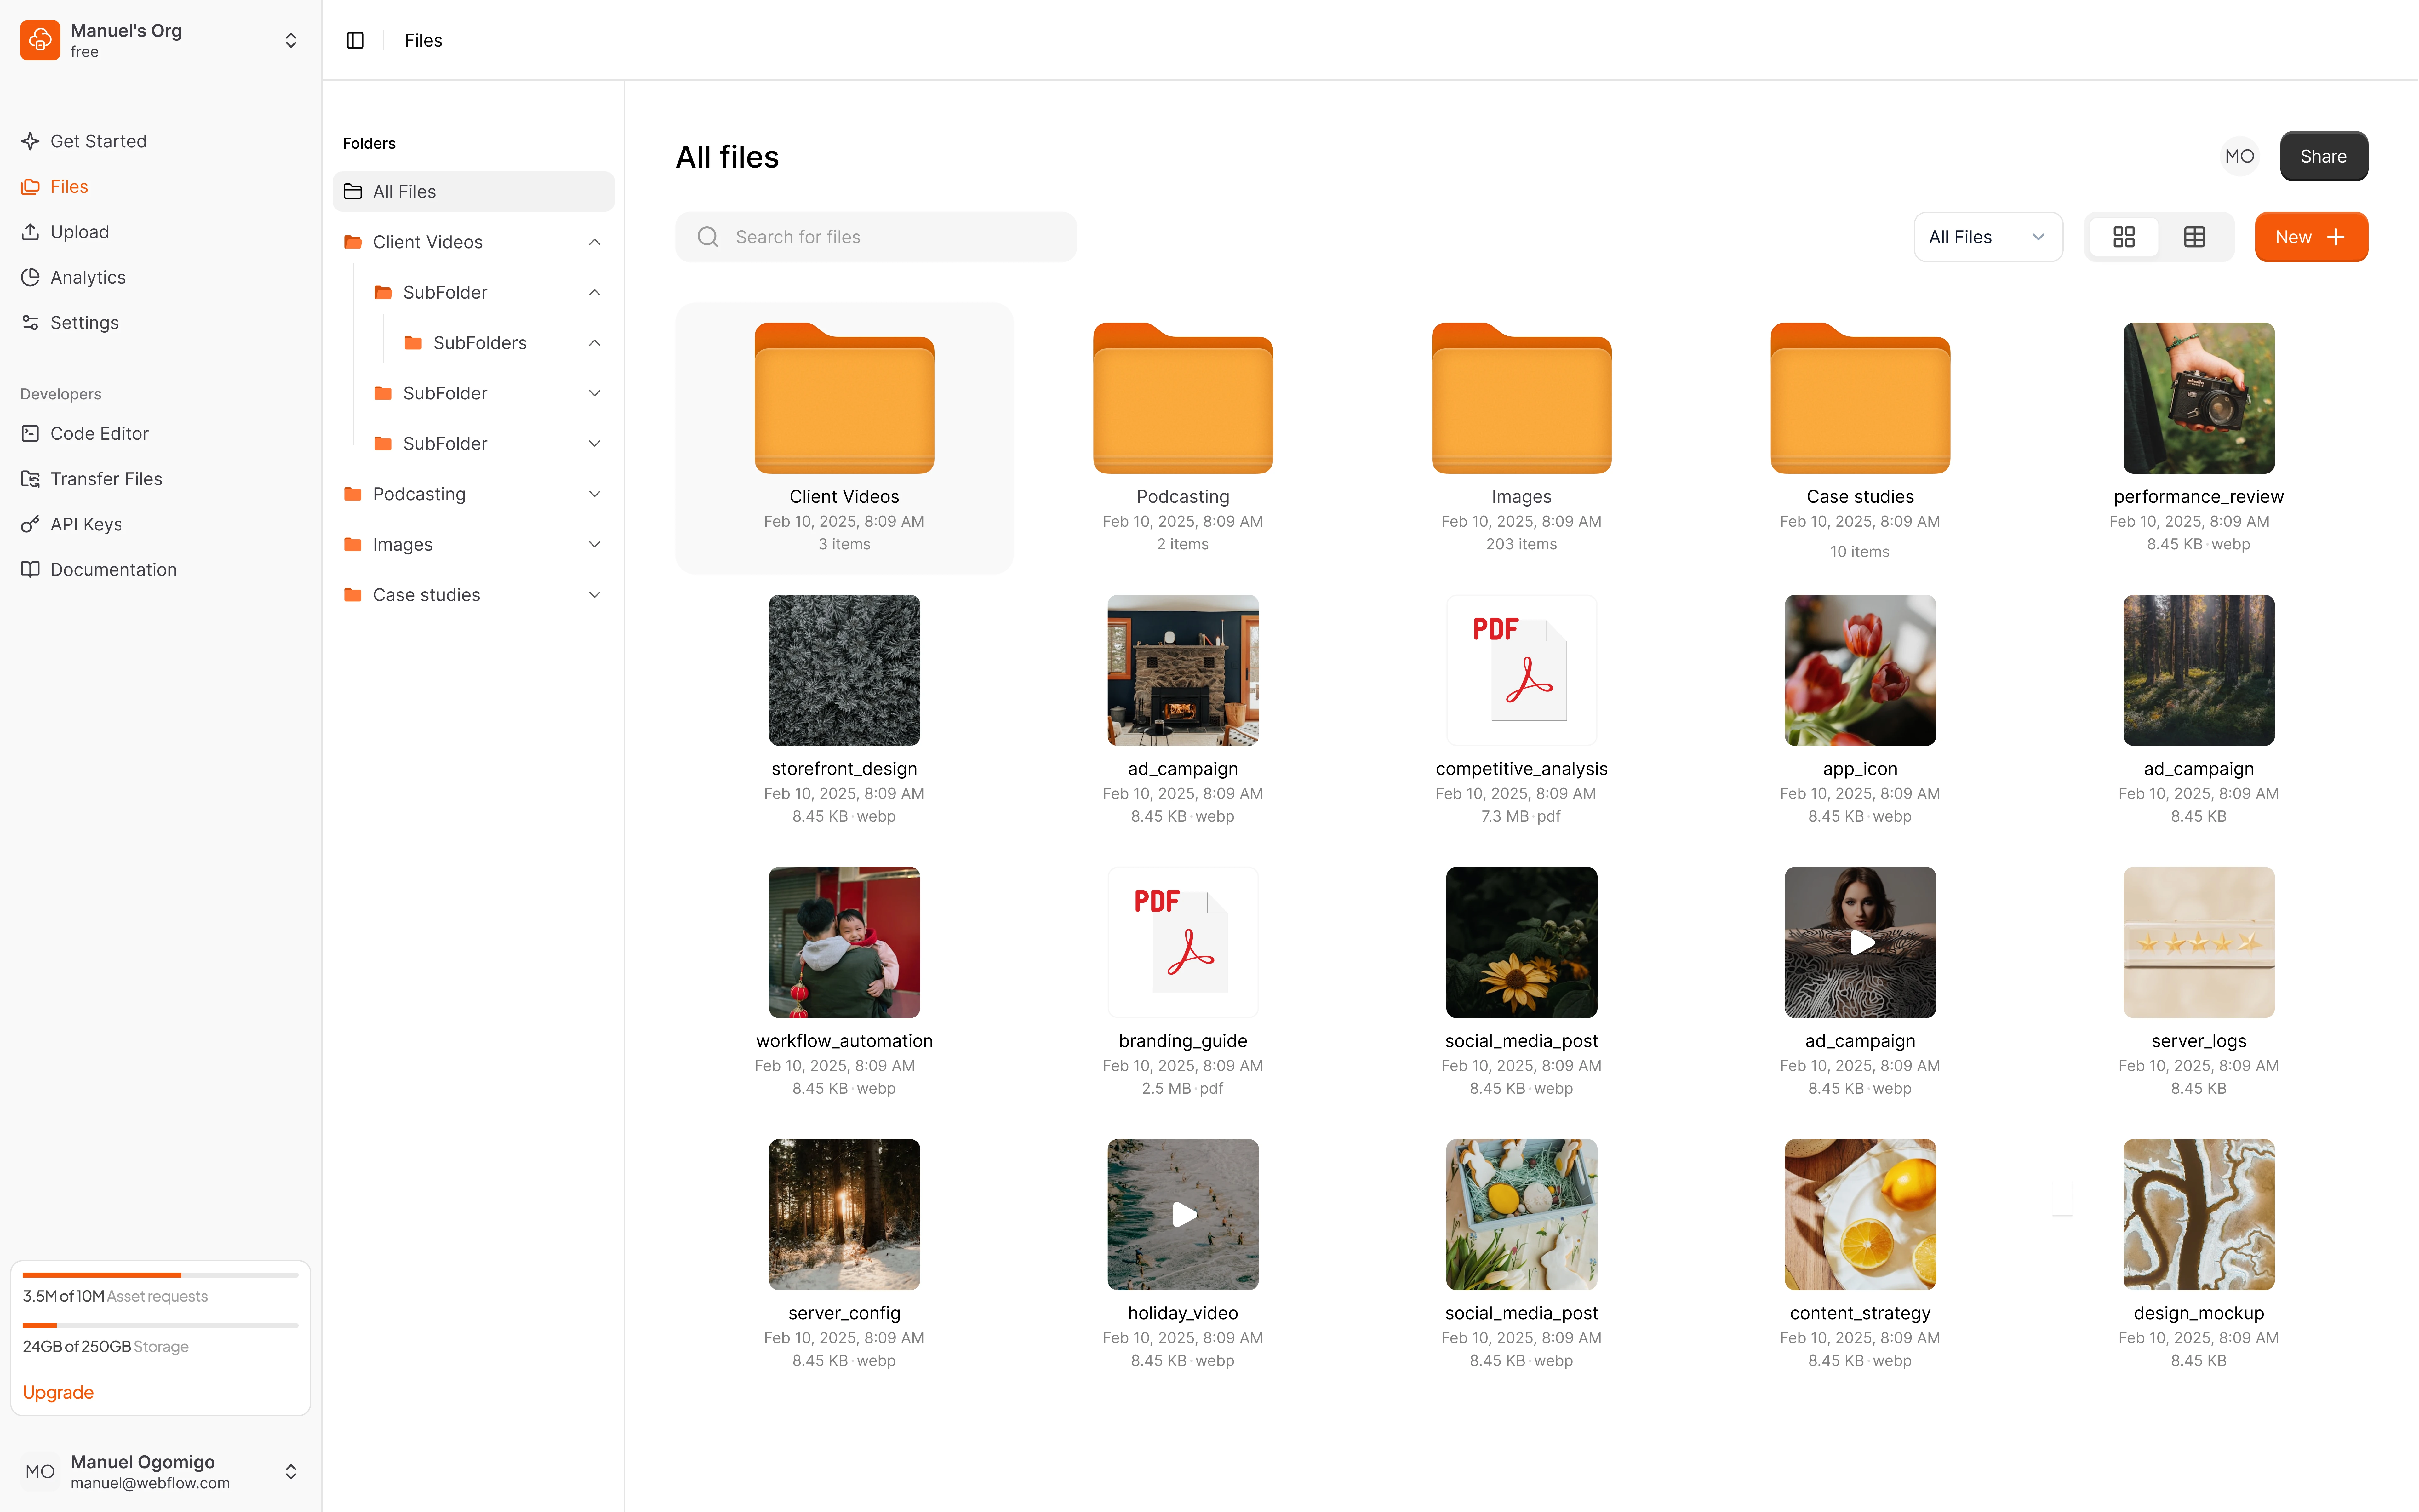Click the Search for files field
2419x1512 pixels.
click(876, 237)
